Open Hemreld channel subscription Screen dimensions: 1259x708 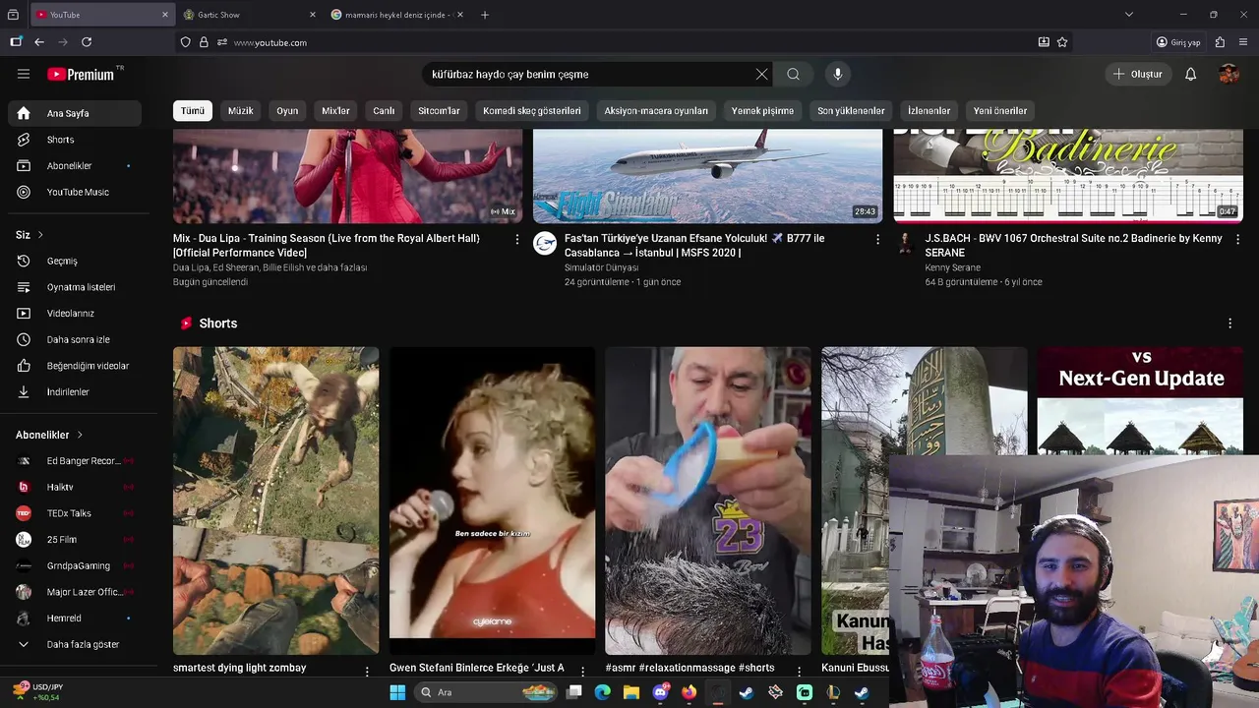click(x=75, y=618)
